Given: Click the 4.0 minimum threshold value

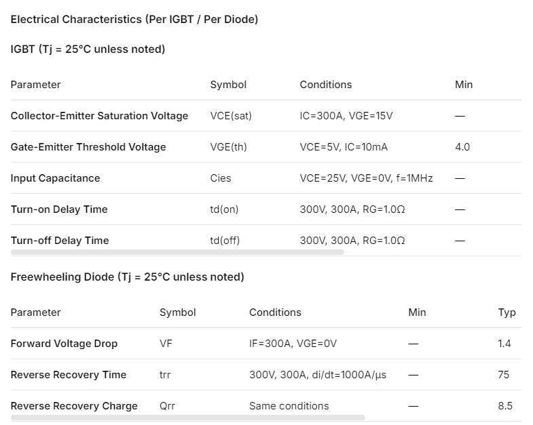Looking at the screenshot, I should 462,147.
